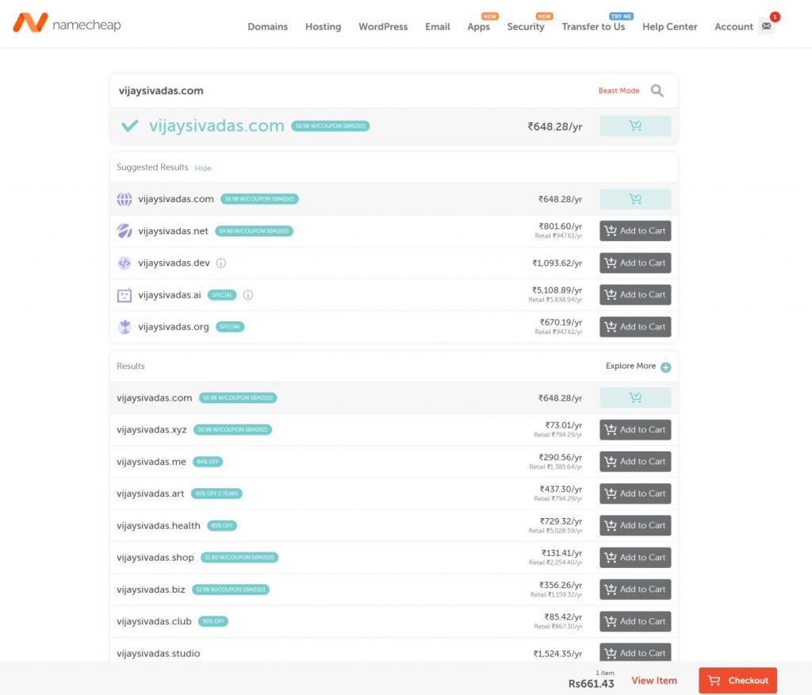Click the SPECIAL badge on vijaysivadas.org
Screen dimensions: 812x695
click(230, 327)
